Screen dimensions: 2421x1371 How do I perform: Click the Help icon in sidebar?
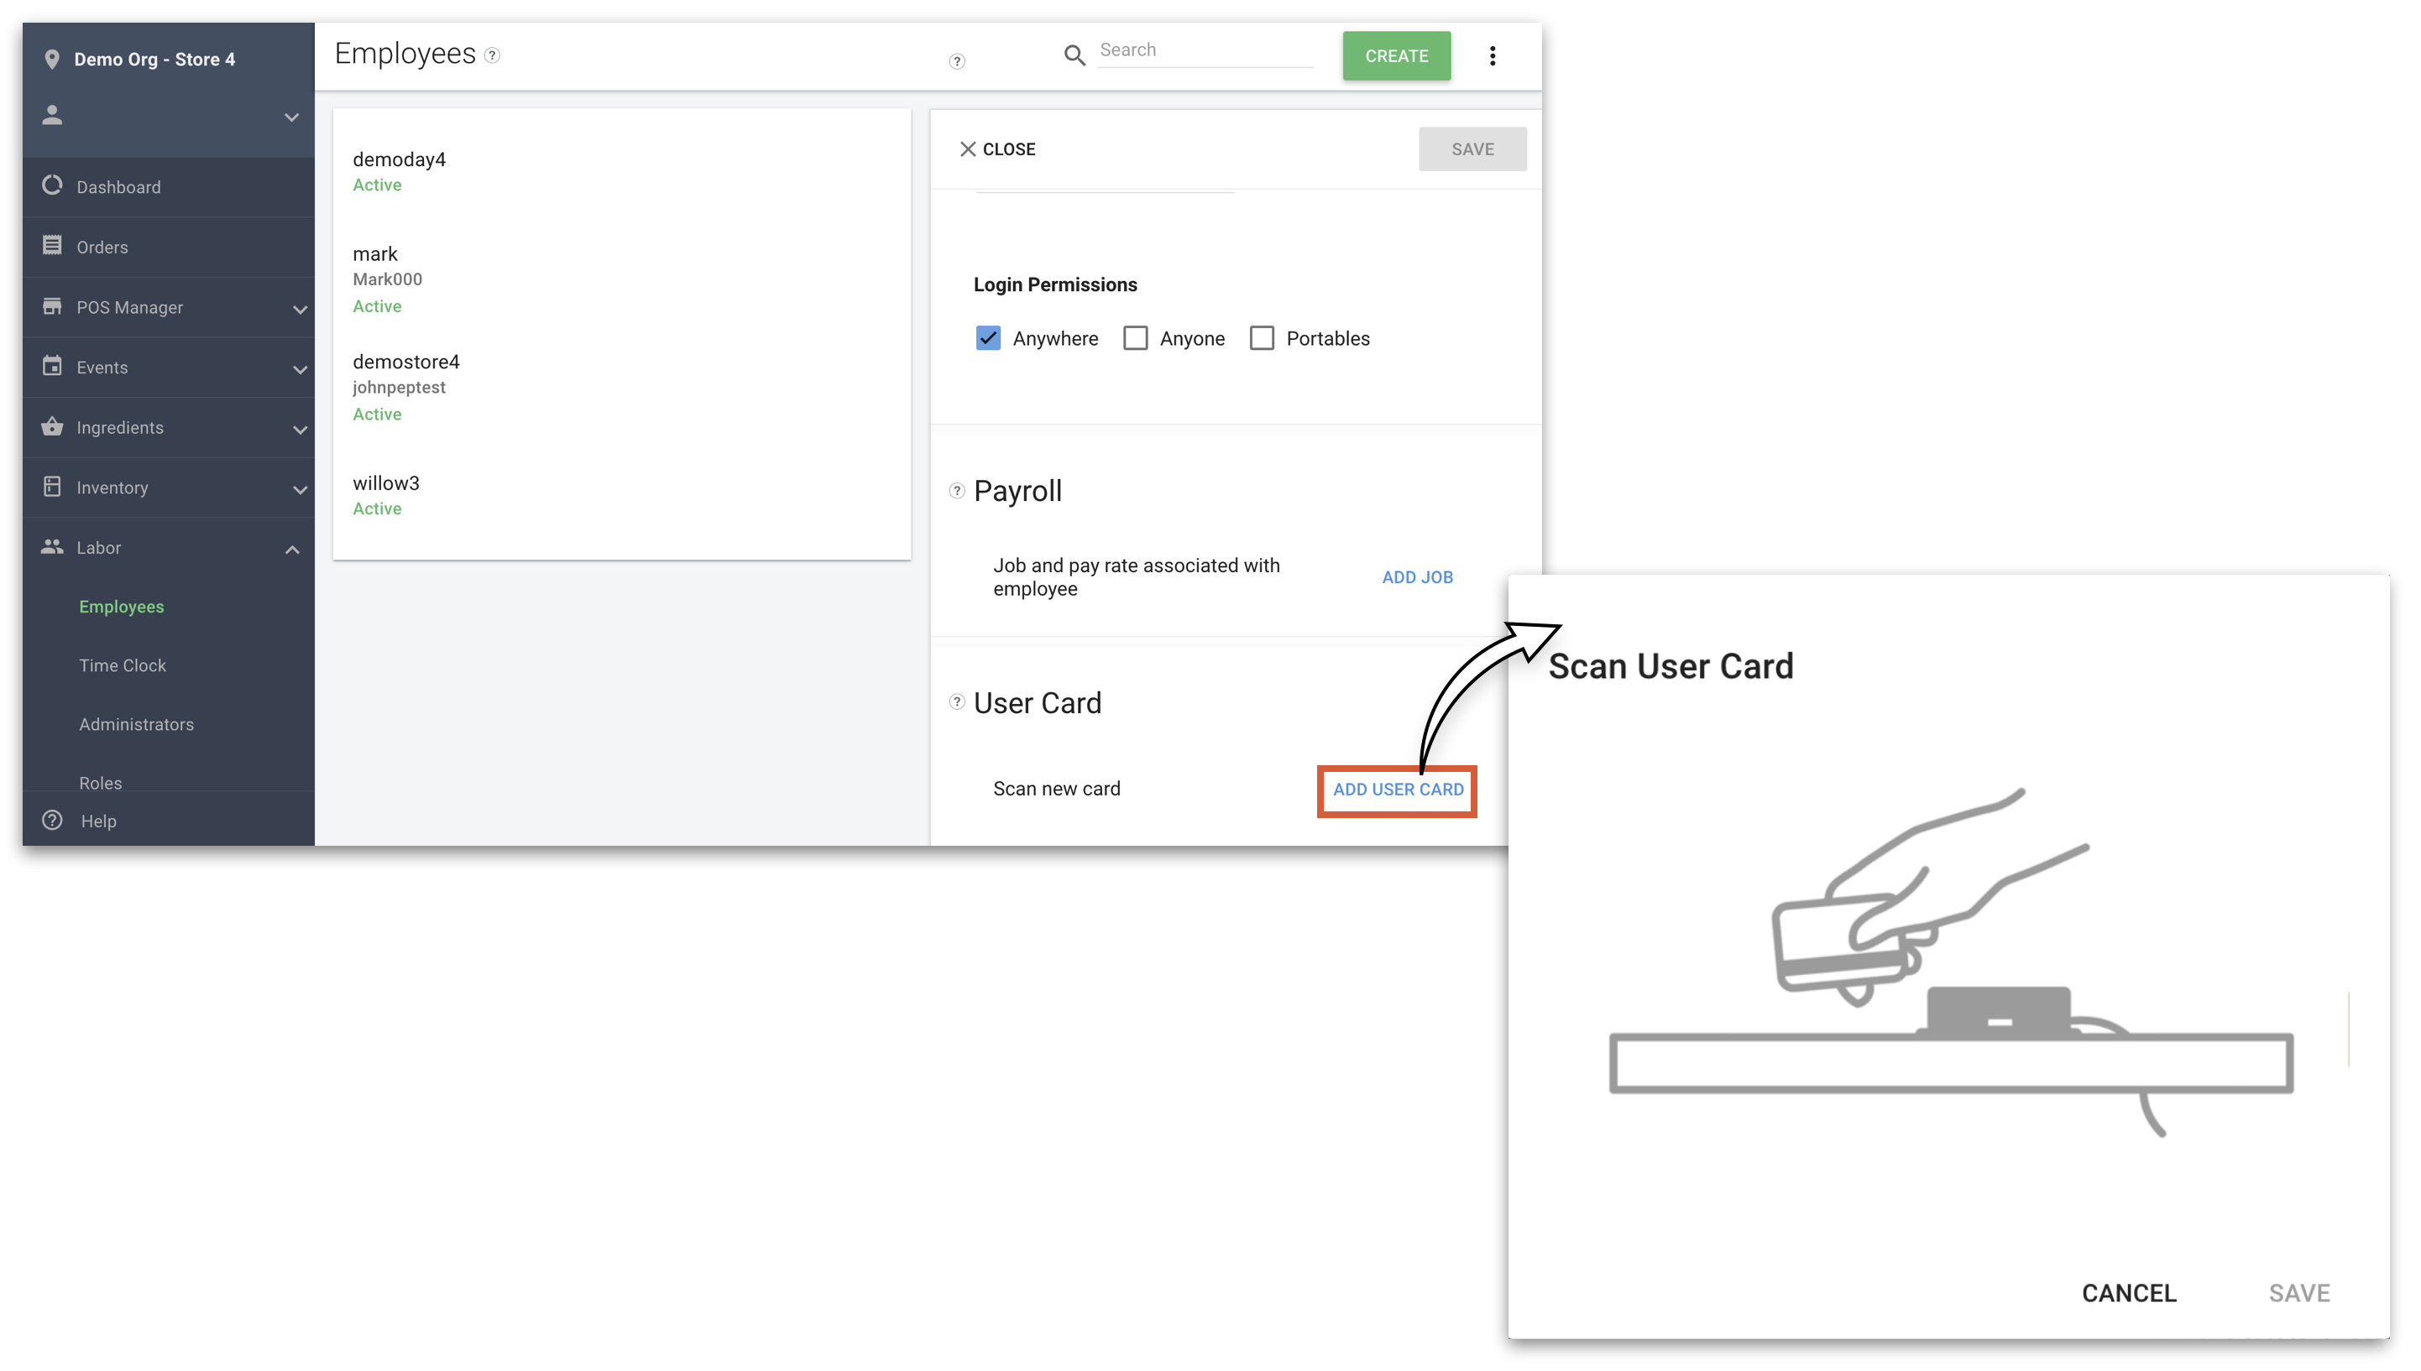tap(51, 821)
